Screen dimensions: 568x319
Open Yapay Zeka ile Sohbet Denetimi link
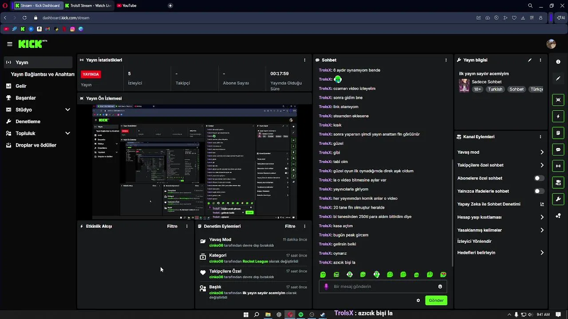(x=501, y=204)
